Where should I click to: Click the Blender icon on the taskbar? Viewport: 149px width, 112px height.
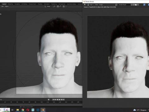[43, 110]
